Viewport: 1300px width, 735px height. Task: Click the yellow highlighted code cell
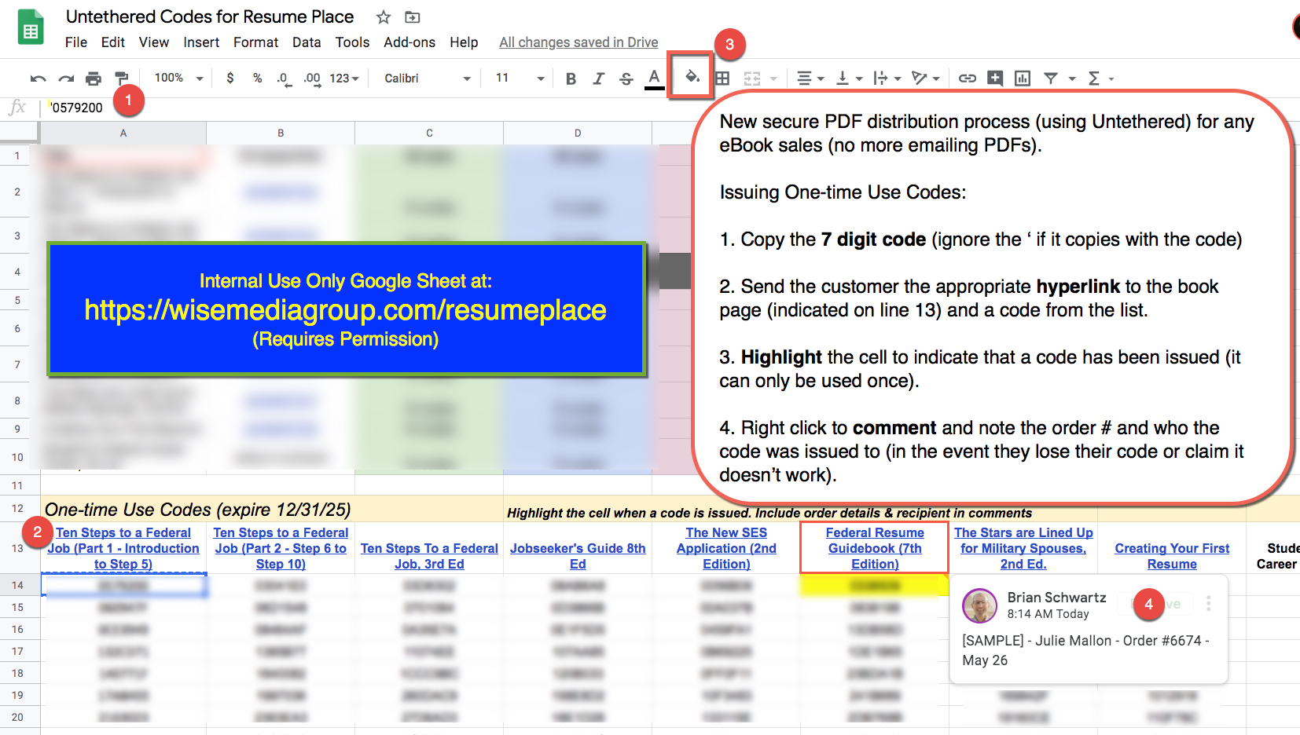pyautogui.click(x=875, y=585)
